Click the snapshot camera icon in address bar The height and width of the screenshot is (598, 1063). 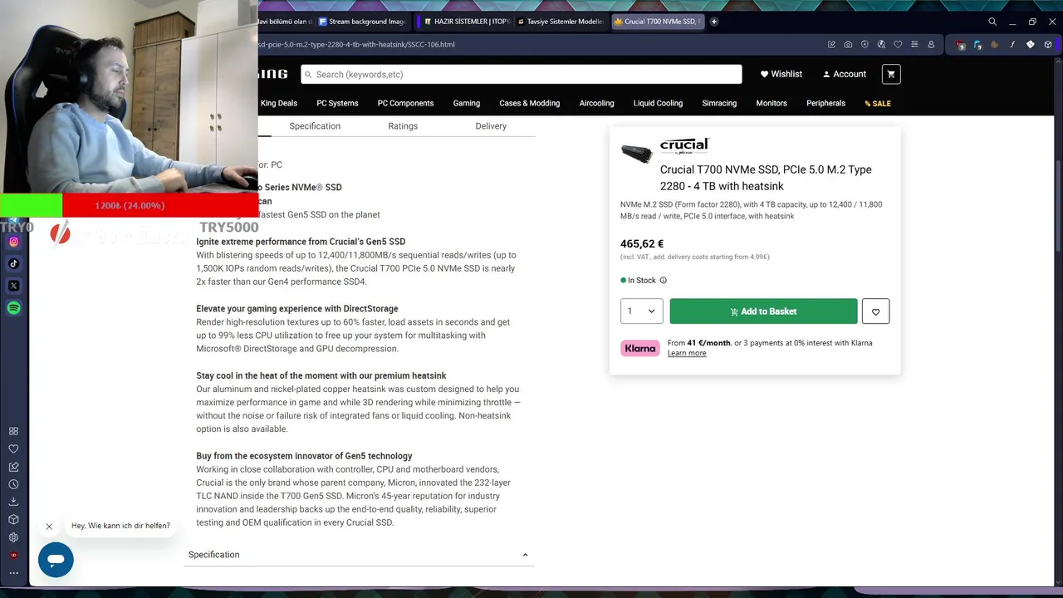(848, 44)
